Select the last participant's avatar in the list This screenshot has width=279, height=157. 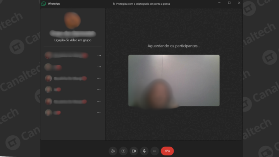point(48,113)
